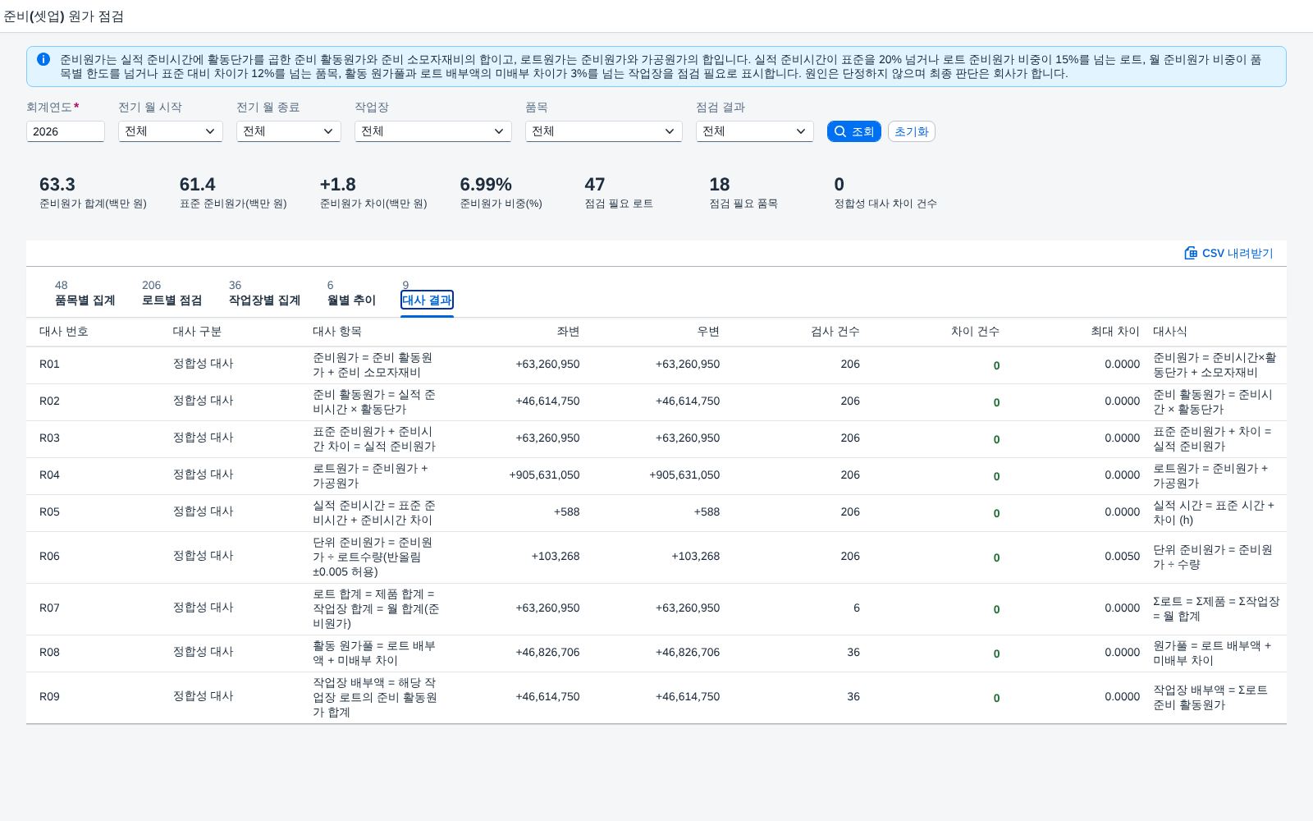1313x821 pixels.
Task: Click the 18 점검 필요 품목 KPI
Action: [x=743, y=193]
